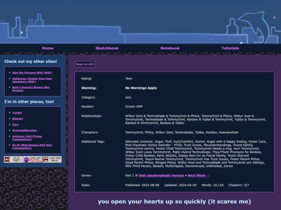Click the 'Rating:' label
The height and width of the screenshot is (210, 281).
tap(86, 79)
